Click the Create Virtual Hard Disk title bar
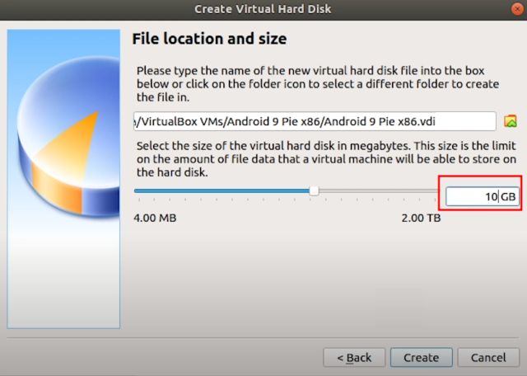The height and width of the screenshot is (376, 527). (263, 10)
